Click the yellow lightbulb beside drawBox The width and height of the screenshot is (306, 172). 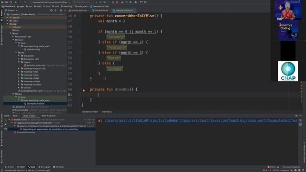click(84, 90)
